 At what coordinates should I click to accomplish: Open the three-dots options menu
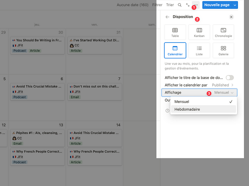196,5
